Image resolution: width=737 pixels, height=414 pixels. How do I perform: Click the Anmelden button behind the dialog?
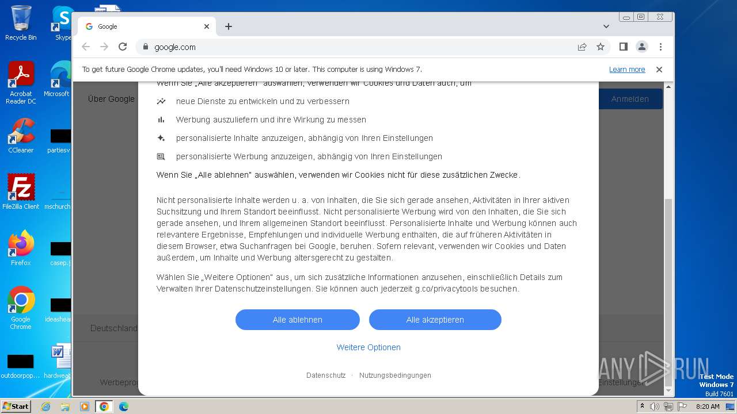coord(630,99)
